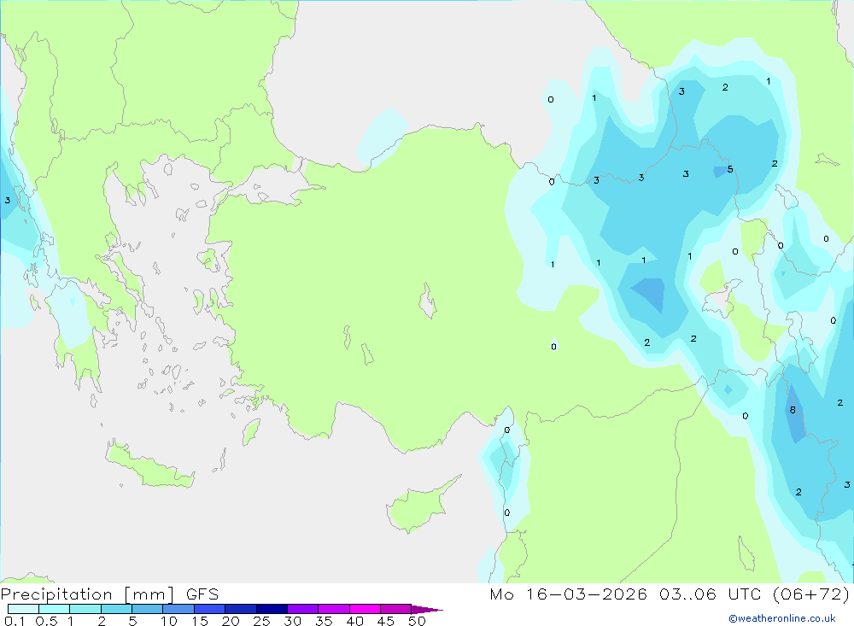Click the 0.5–1 mm legend color swatch

(x=54, y=609)
